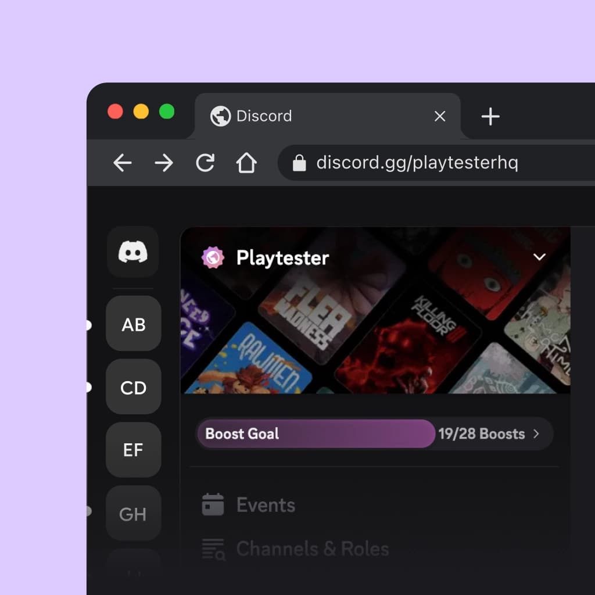This screenshot has width=595, height=595.
Task: Click the lock icon in the address bar
Action: click(x=300, y=162)
